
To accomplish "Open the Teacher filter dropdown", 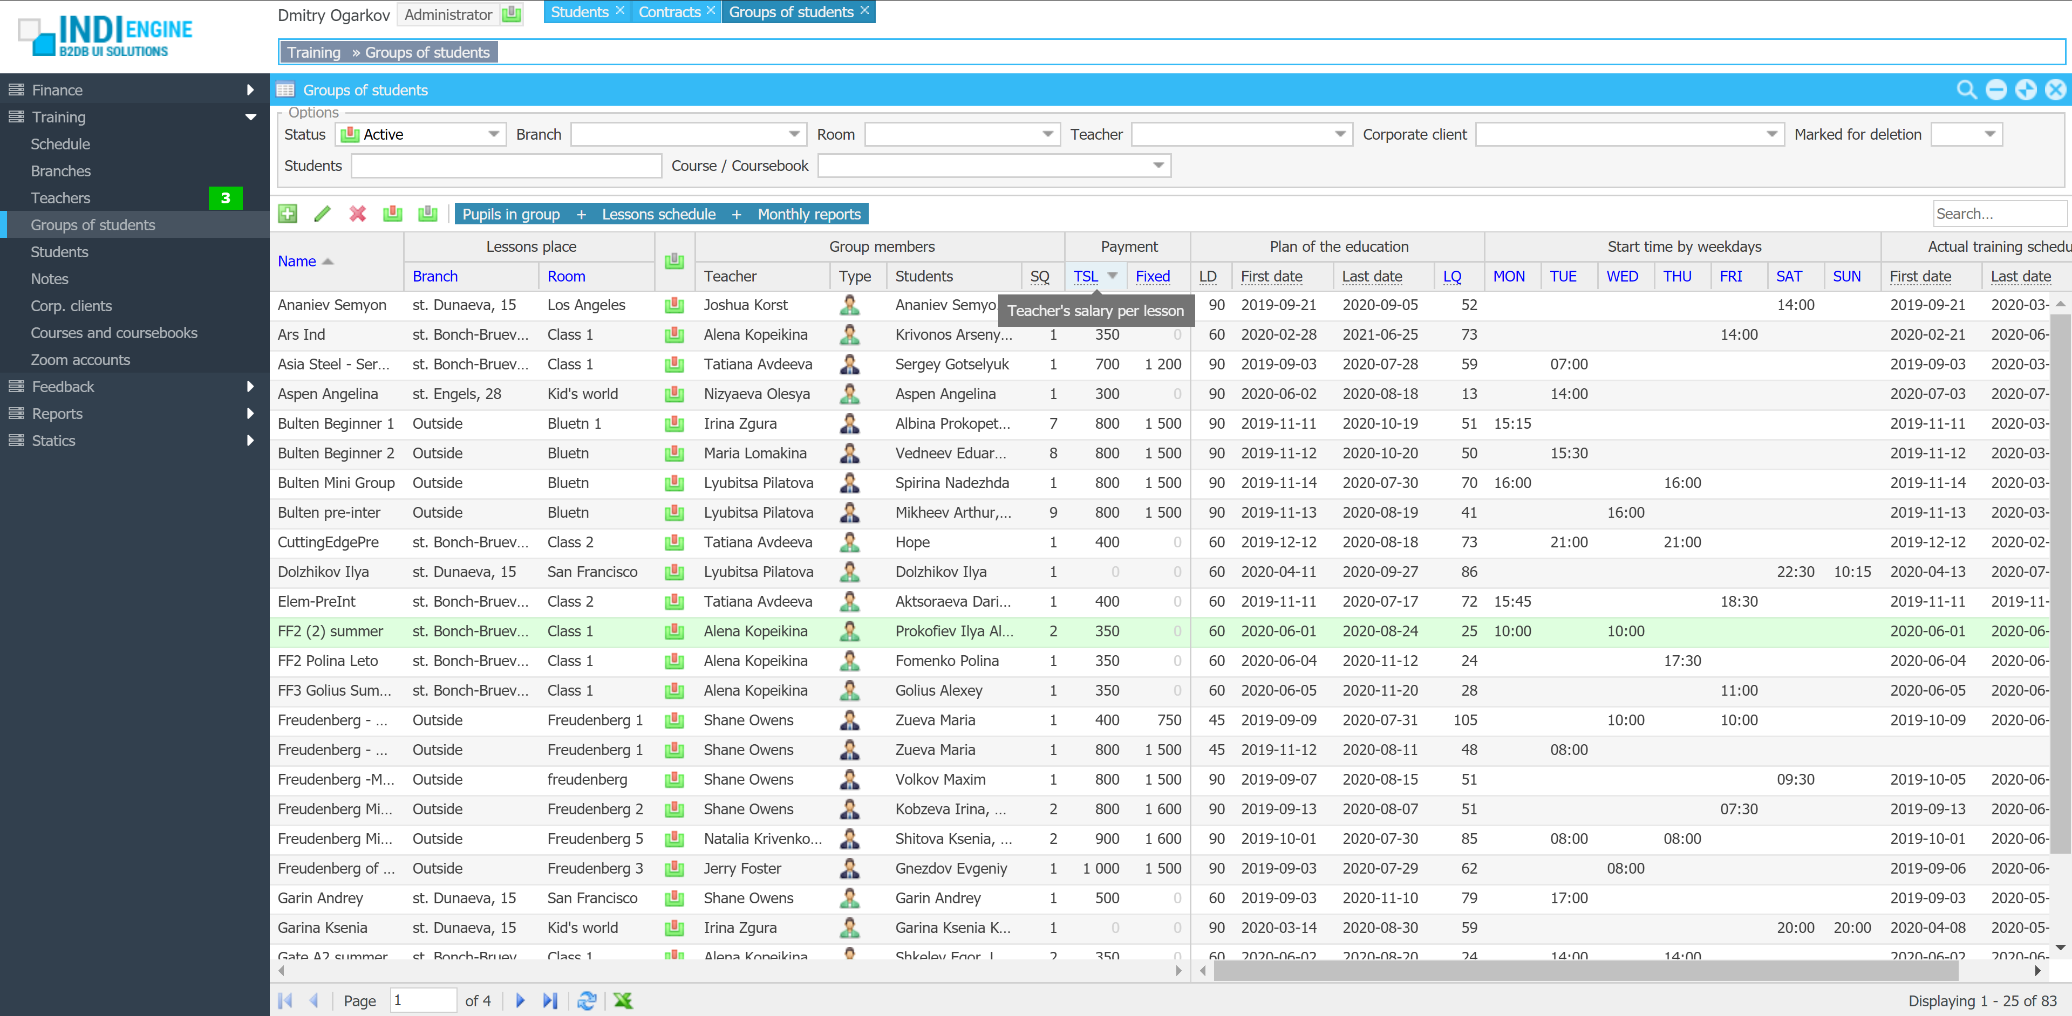I will pos(1339,134).
